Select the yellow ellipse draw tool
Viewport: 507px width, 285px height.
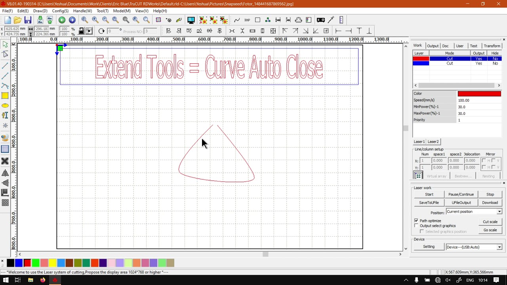pos(5,105)
